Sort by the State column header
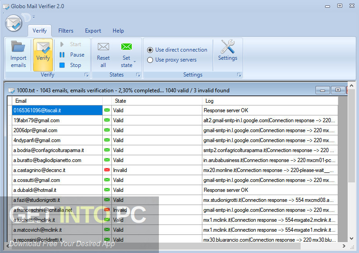 click(x=157, y=101)
